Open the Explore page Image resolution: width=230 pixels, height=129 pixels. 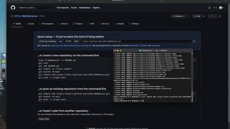point(96,8)
